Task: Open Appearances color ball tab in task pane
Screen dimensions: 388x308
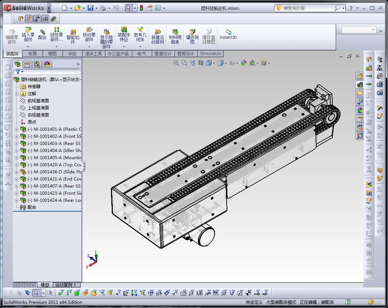Action: pyautogui.click(x=360, y=110)
